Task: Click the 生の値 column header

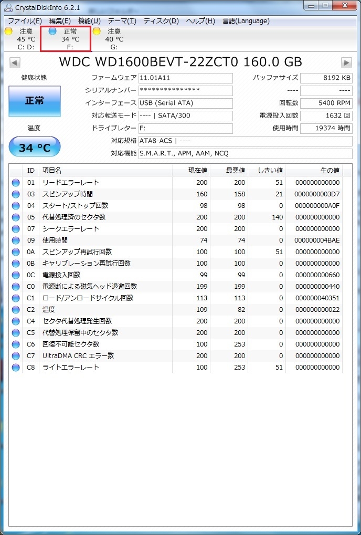Action: [314, 171]
